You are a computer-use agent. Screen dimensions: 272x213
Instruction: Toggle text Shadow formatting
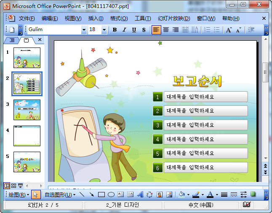pyautogui.click(x=144, y=30)
